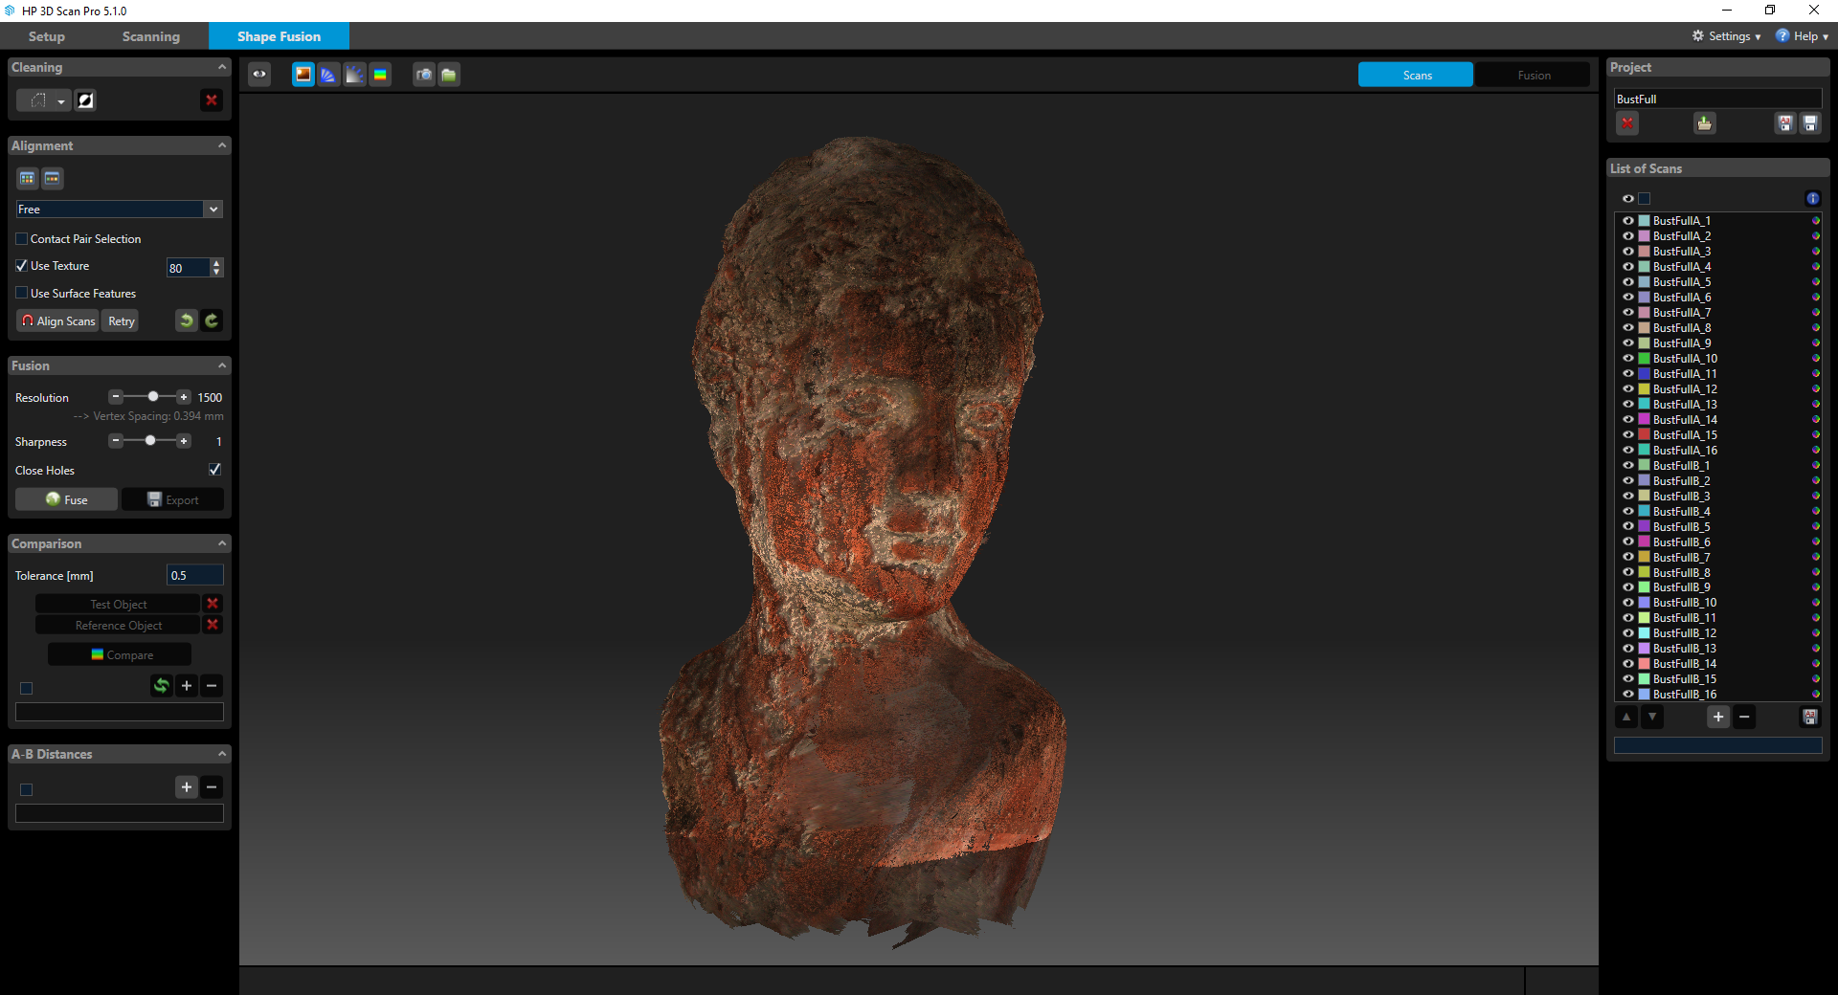
Task: Collapse the Fusion panel
Action: tap(222, 365)
